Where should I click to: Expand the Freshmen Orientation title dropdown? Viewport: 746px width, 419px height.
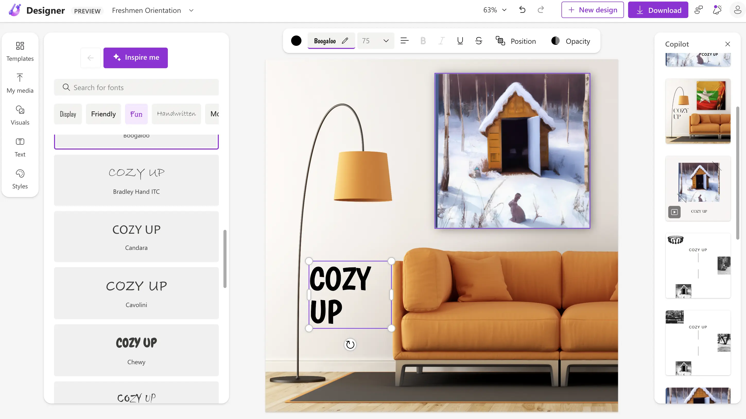pos(191,11)
